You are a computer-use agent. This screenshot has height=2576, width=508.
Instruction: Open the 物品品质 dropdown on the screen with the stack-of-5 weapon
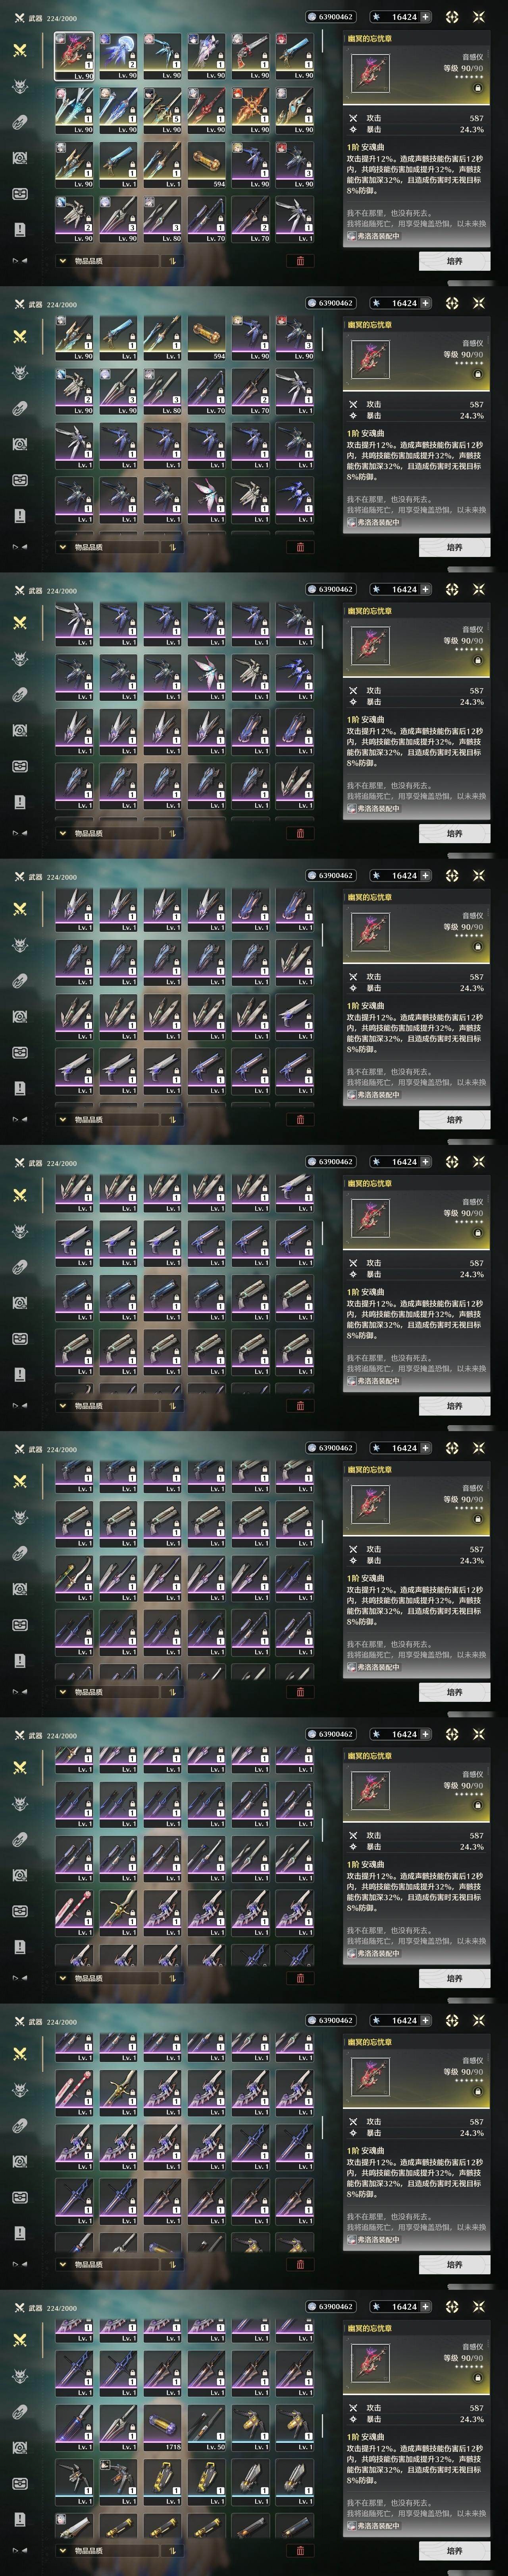click(105, 260)
